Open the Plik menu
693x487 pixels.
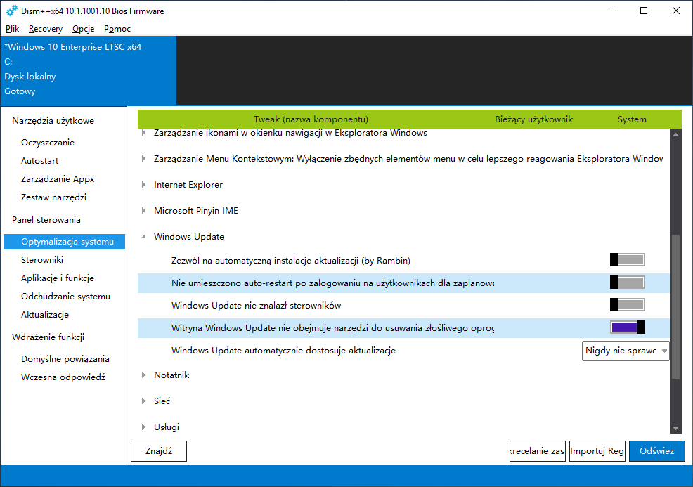coord(13,29)
